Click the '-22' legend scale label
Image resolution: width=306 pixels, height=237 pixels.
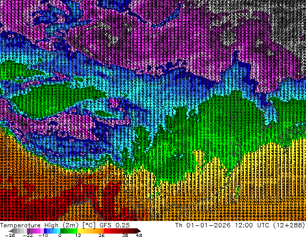28,235
